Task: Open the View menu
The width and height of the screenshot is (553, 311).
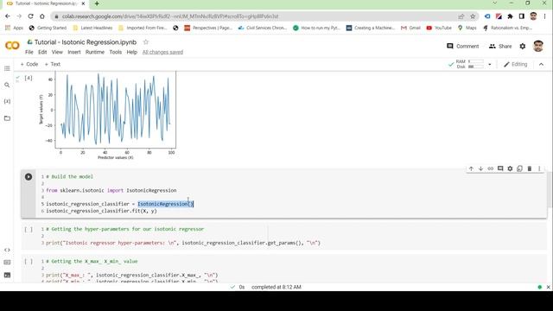Action: coord(57,52)
